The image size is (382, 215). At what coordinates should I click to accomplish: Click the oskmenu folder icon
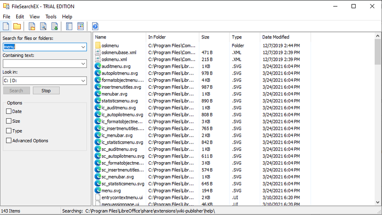[x=98, y=45]
